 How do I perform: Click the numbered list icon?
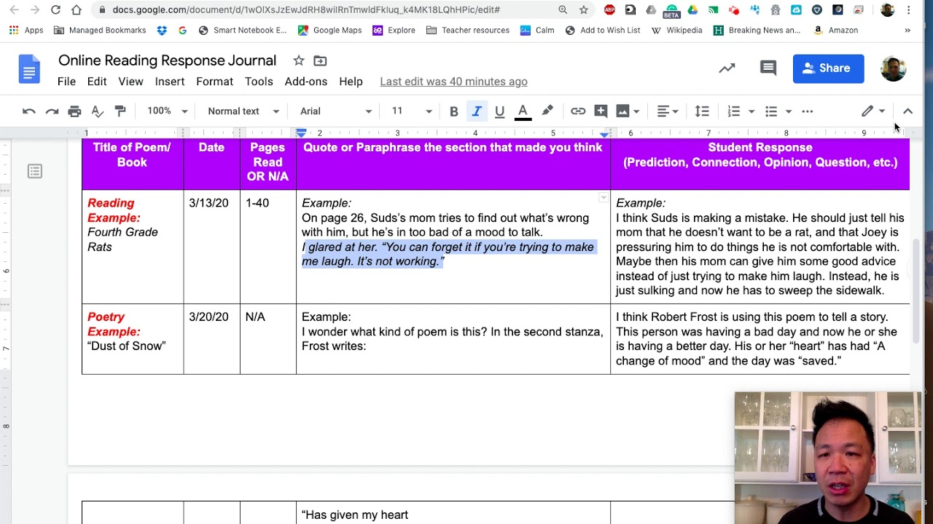[x=734, y=111]
